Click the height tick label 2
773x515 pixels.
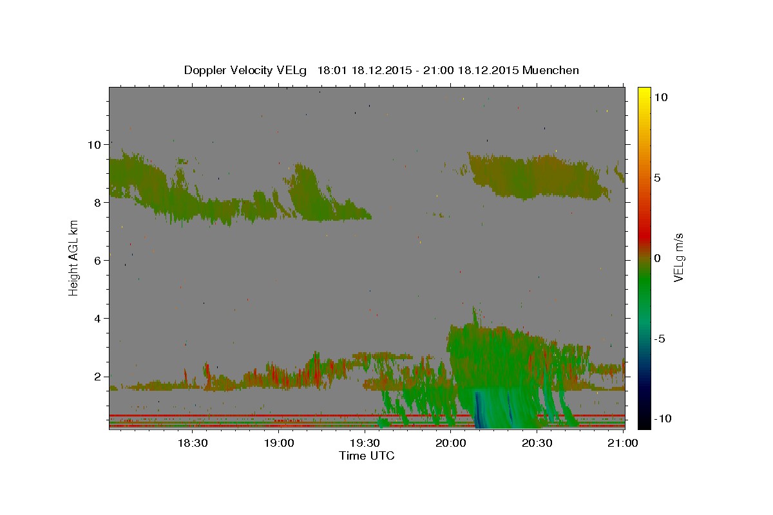(x=99, y=376)
